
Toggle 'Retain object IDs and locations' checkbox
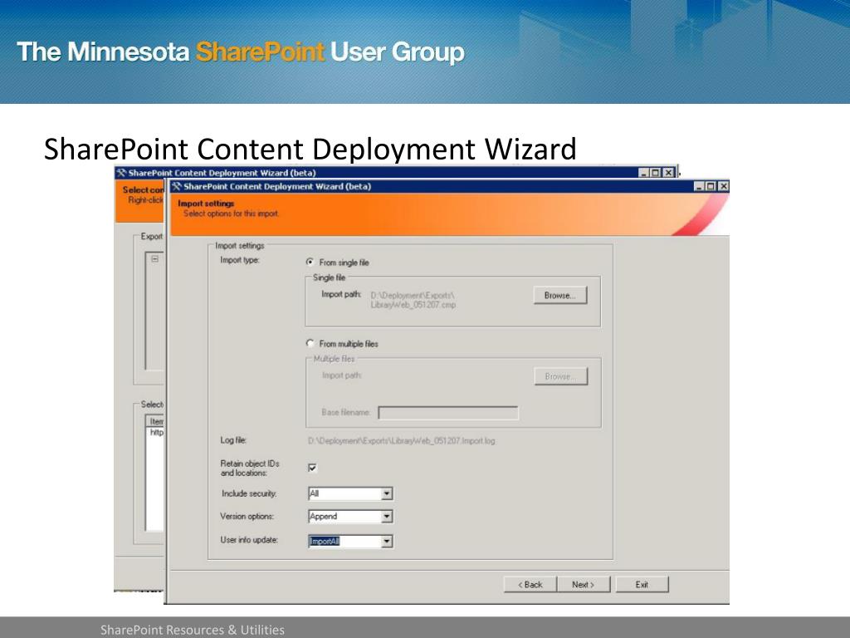pos(312,468)
